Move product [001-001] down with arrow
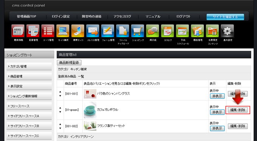 (60, 96)
